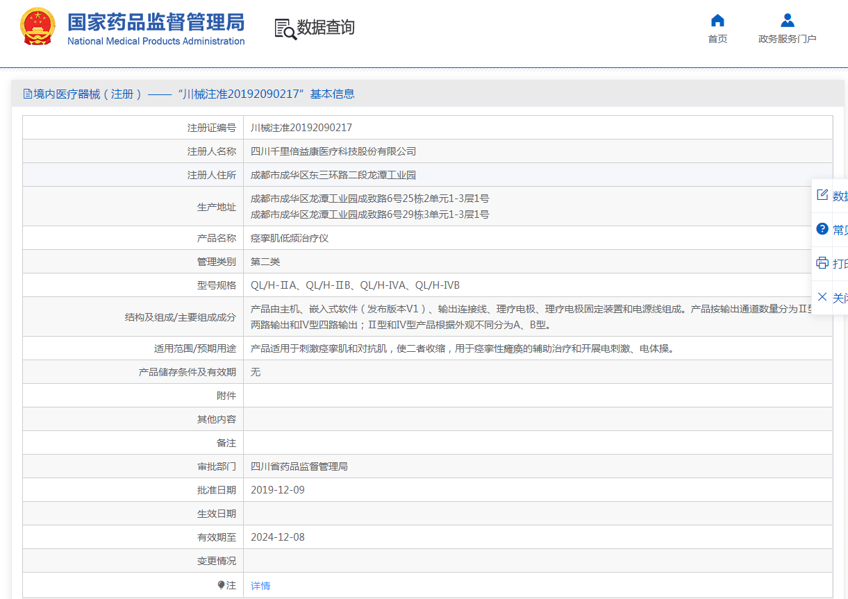Screen dimensions: 848x599
Task: Click structure text starting 产品由主机
Action: pyautogui.click(x=531, y=317)
